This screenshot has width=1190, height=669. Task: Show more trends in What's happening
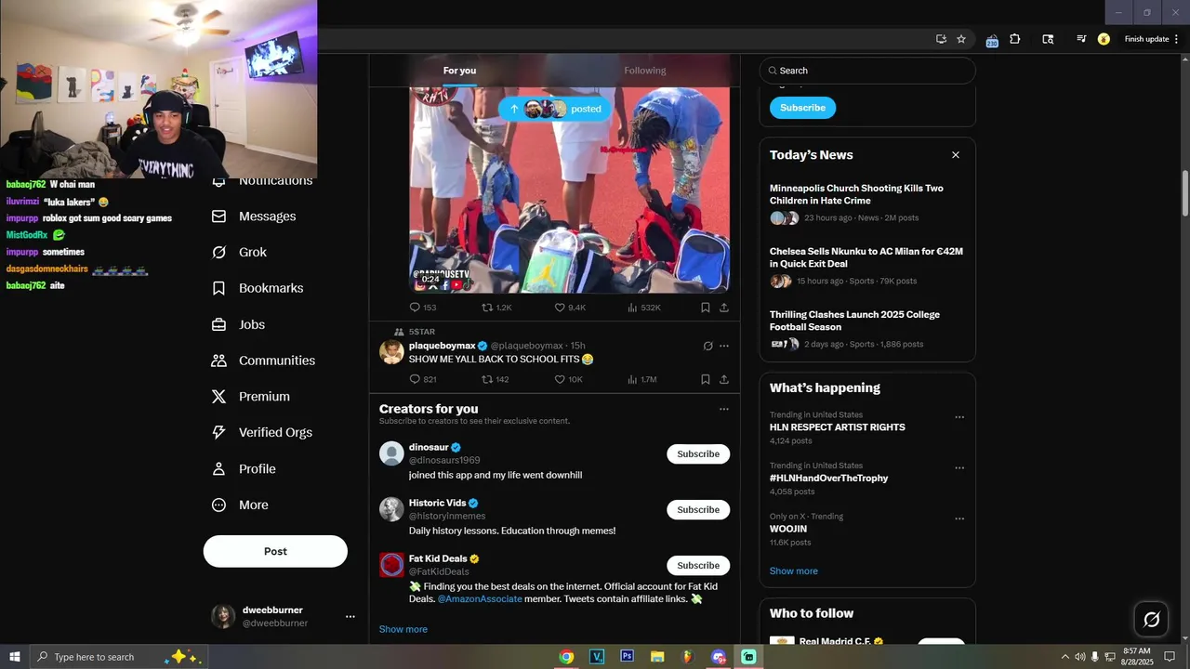(x=794, y=571)
